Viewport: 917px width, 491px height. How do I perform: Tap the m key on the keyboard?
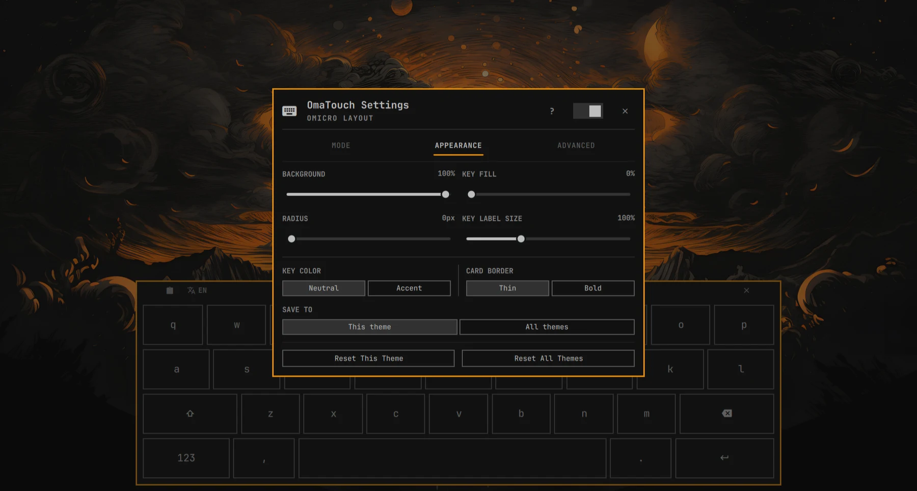646,414
